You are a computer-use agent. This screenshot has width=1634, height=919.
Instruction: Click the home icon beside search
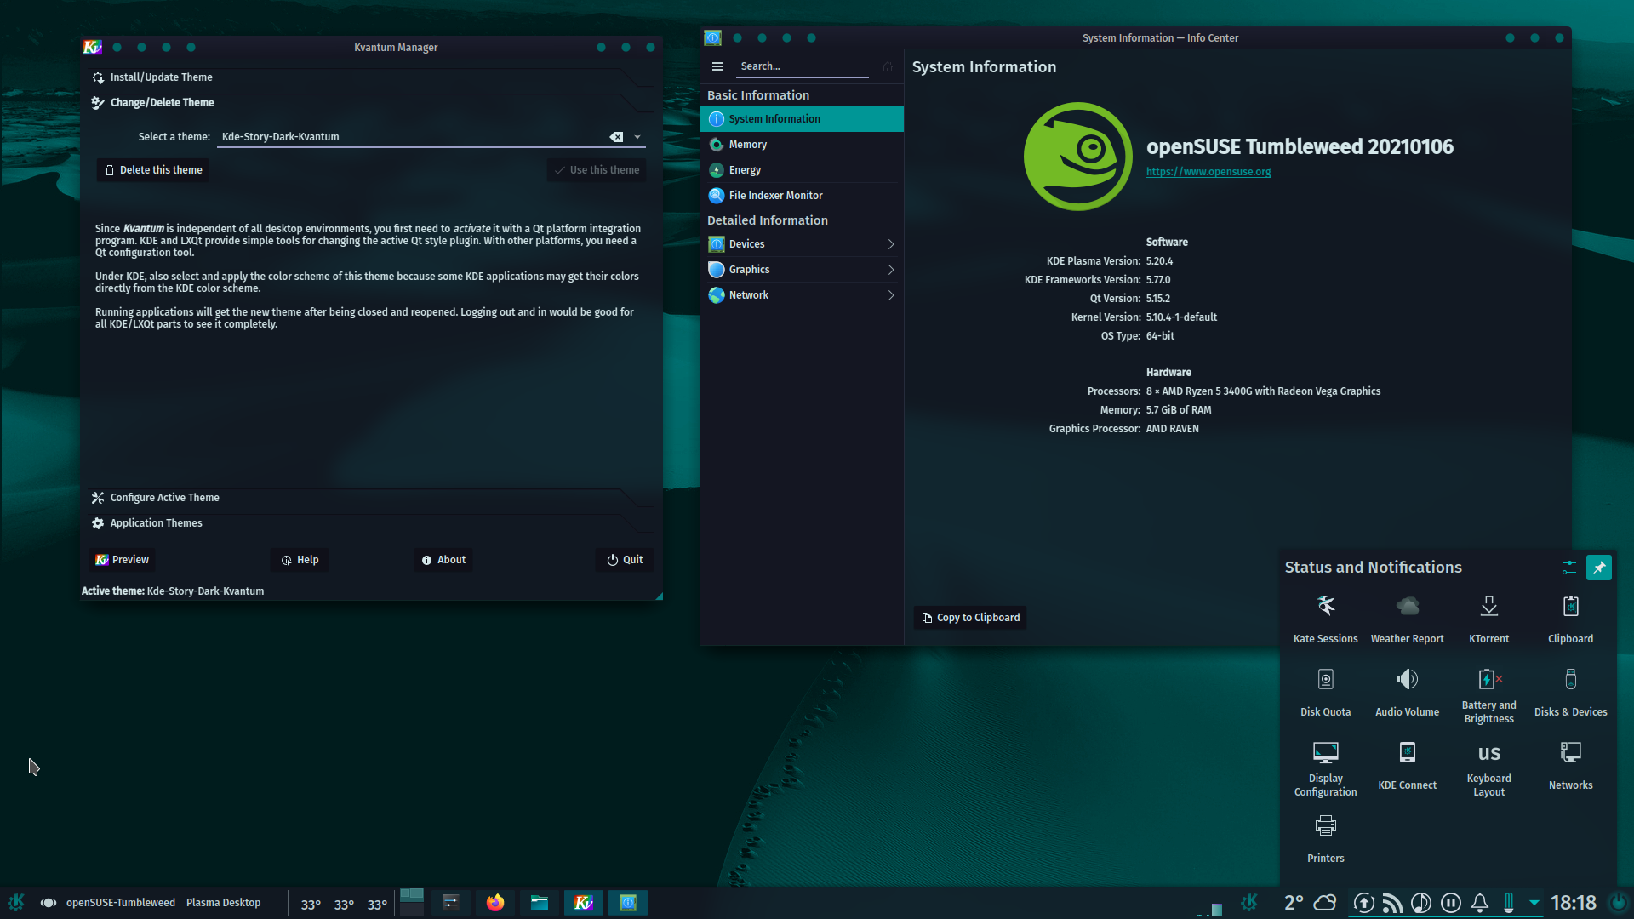(888, 66)
